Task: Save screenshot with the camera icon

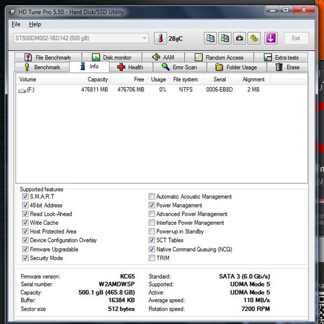Action: coord(239,38)
